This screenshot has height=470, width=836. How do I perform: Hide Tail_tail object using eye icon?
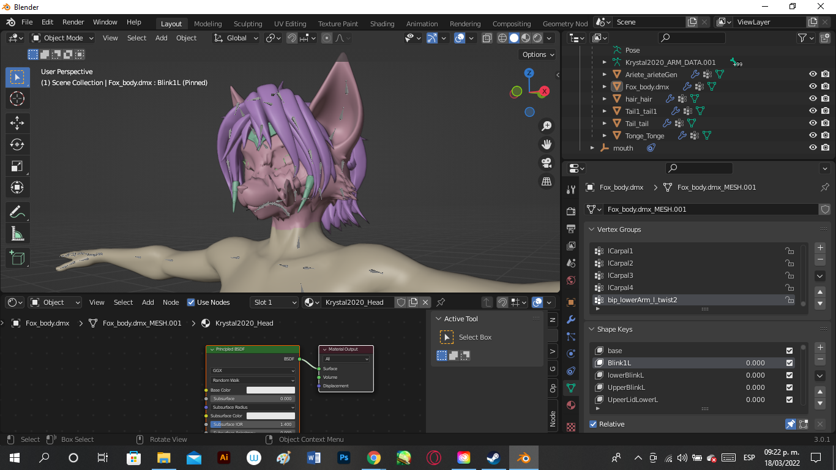[x=813, y=123]
